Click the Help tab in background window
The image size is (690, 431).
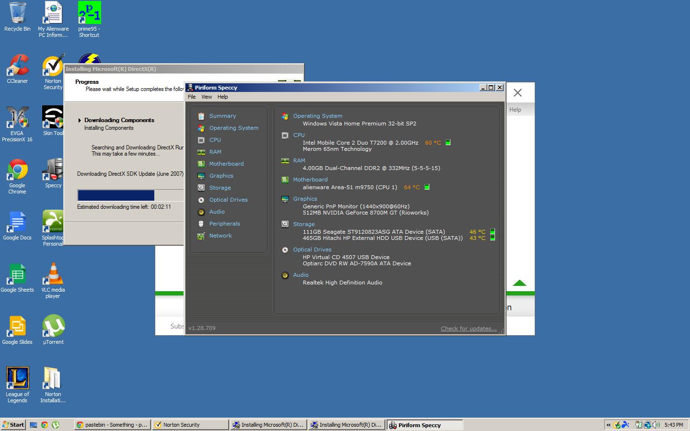click(x=515, y=110)
